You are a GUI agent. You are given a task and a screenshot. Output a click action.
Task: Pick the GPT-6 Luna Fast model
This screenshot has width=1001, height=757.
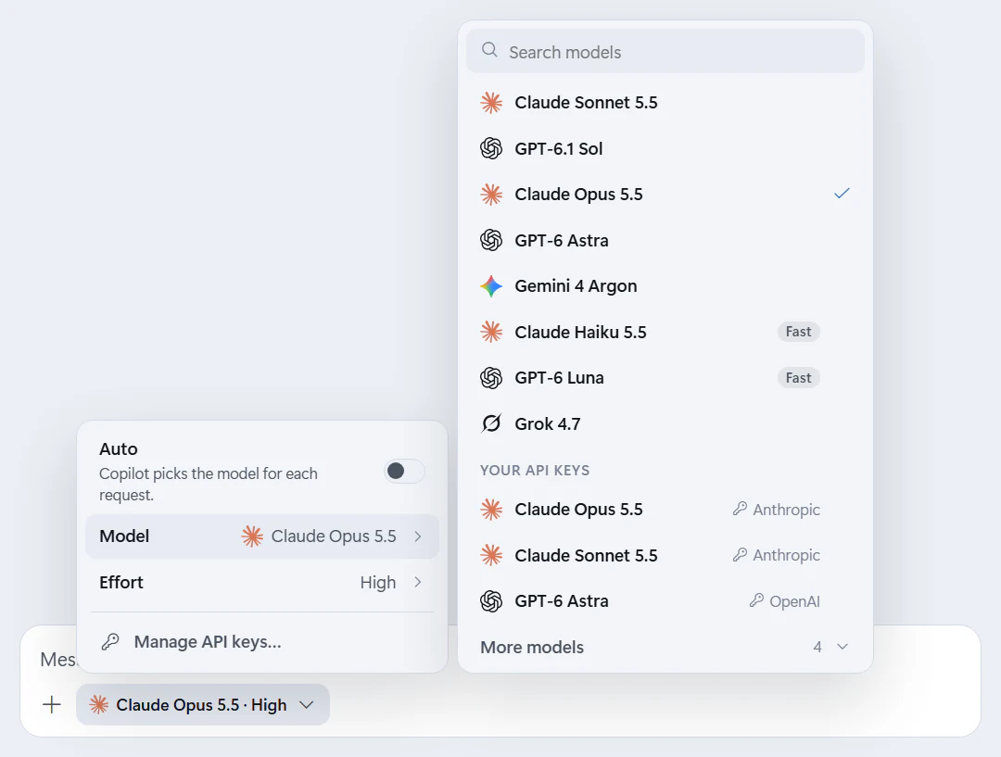665,378
